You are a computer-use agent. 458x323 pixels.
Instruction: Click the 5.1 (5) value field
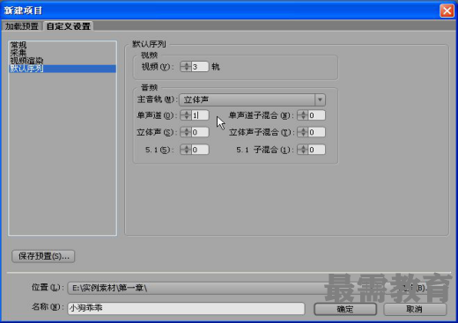pyautogui.click(x=200, y=150)
